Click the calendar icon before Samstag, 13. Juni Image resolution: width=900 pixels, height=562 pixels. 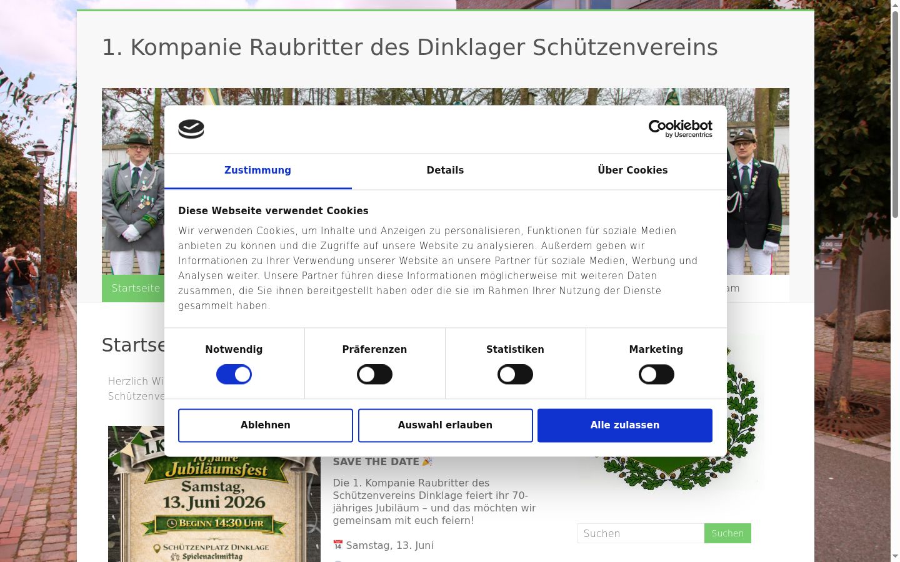[x=338, y=545]
